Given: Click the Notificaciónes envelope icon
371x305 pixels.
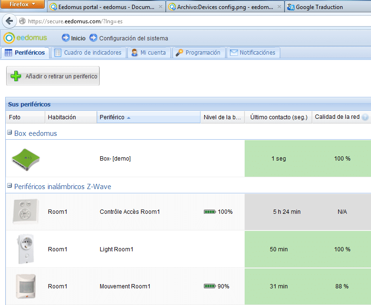Looking at the screenshot, I should click(x=234, y=53).
